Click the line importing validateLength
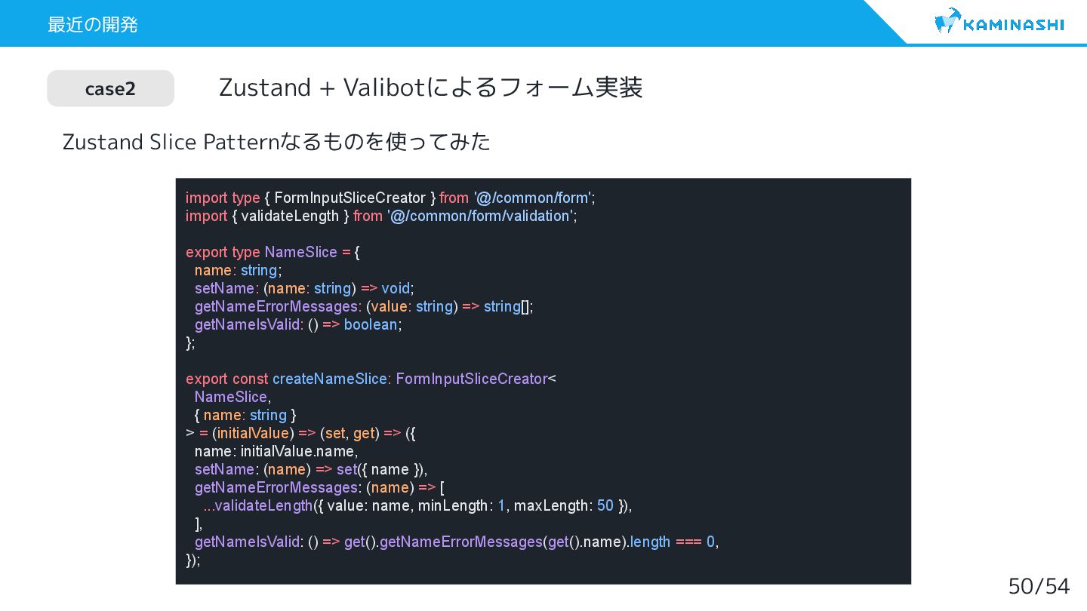1087x611 pixels. click(381, 216)
